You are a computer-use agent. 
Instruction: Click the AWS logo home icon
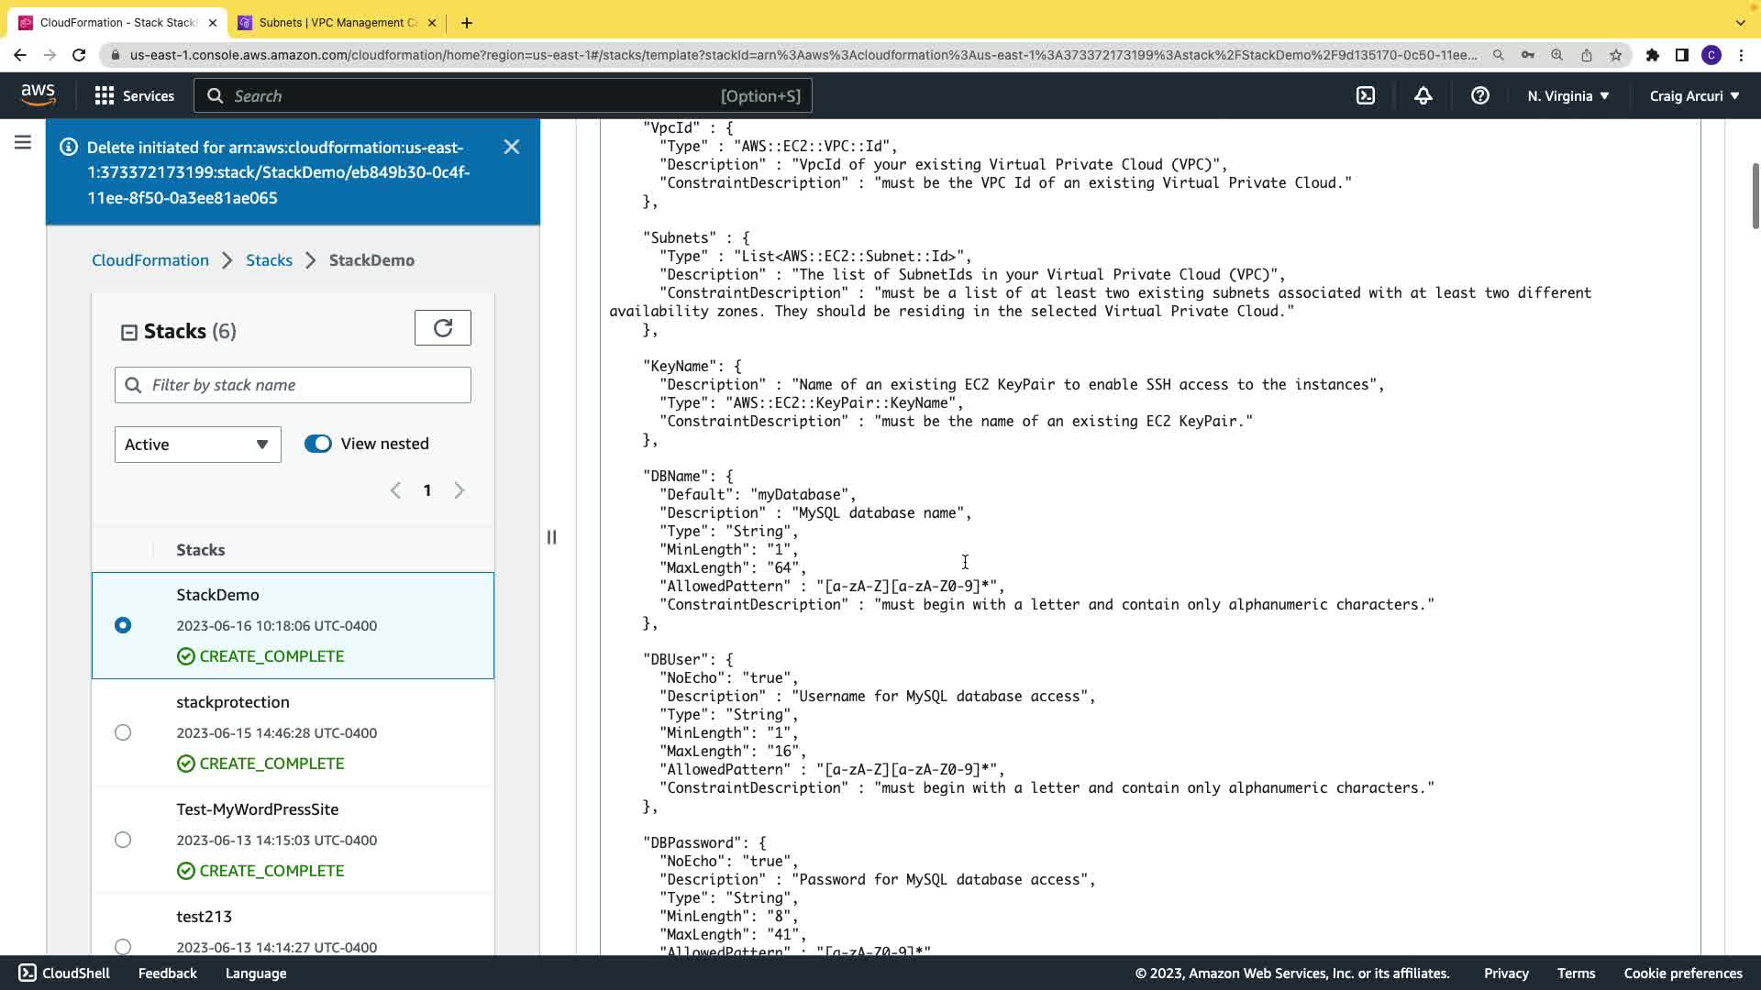(38, 95)
